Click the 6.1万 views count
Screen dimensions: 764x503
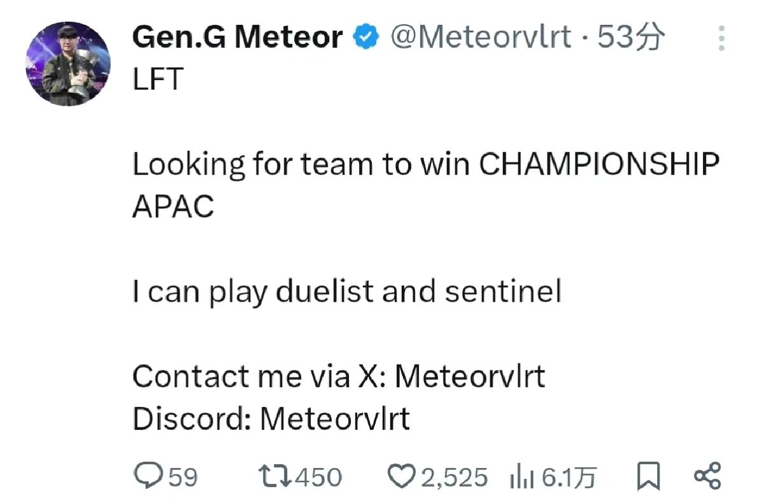pos(569,477)
